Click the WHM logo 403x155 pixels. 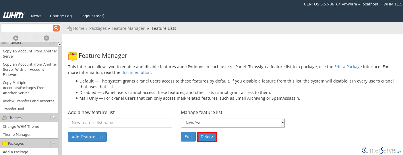13,15
